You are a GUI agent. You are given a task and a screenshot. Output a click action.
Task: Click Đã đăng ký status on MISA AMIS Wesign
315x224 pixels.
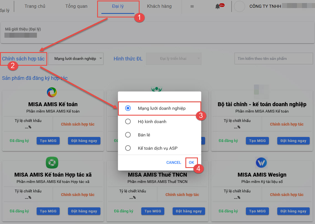point(228,211)
